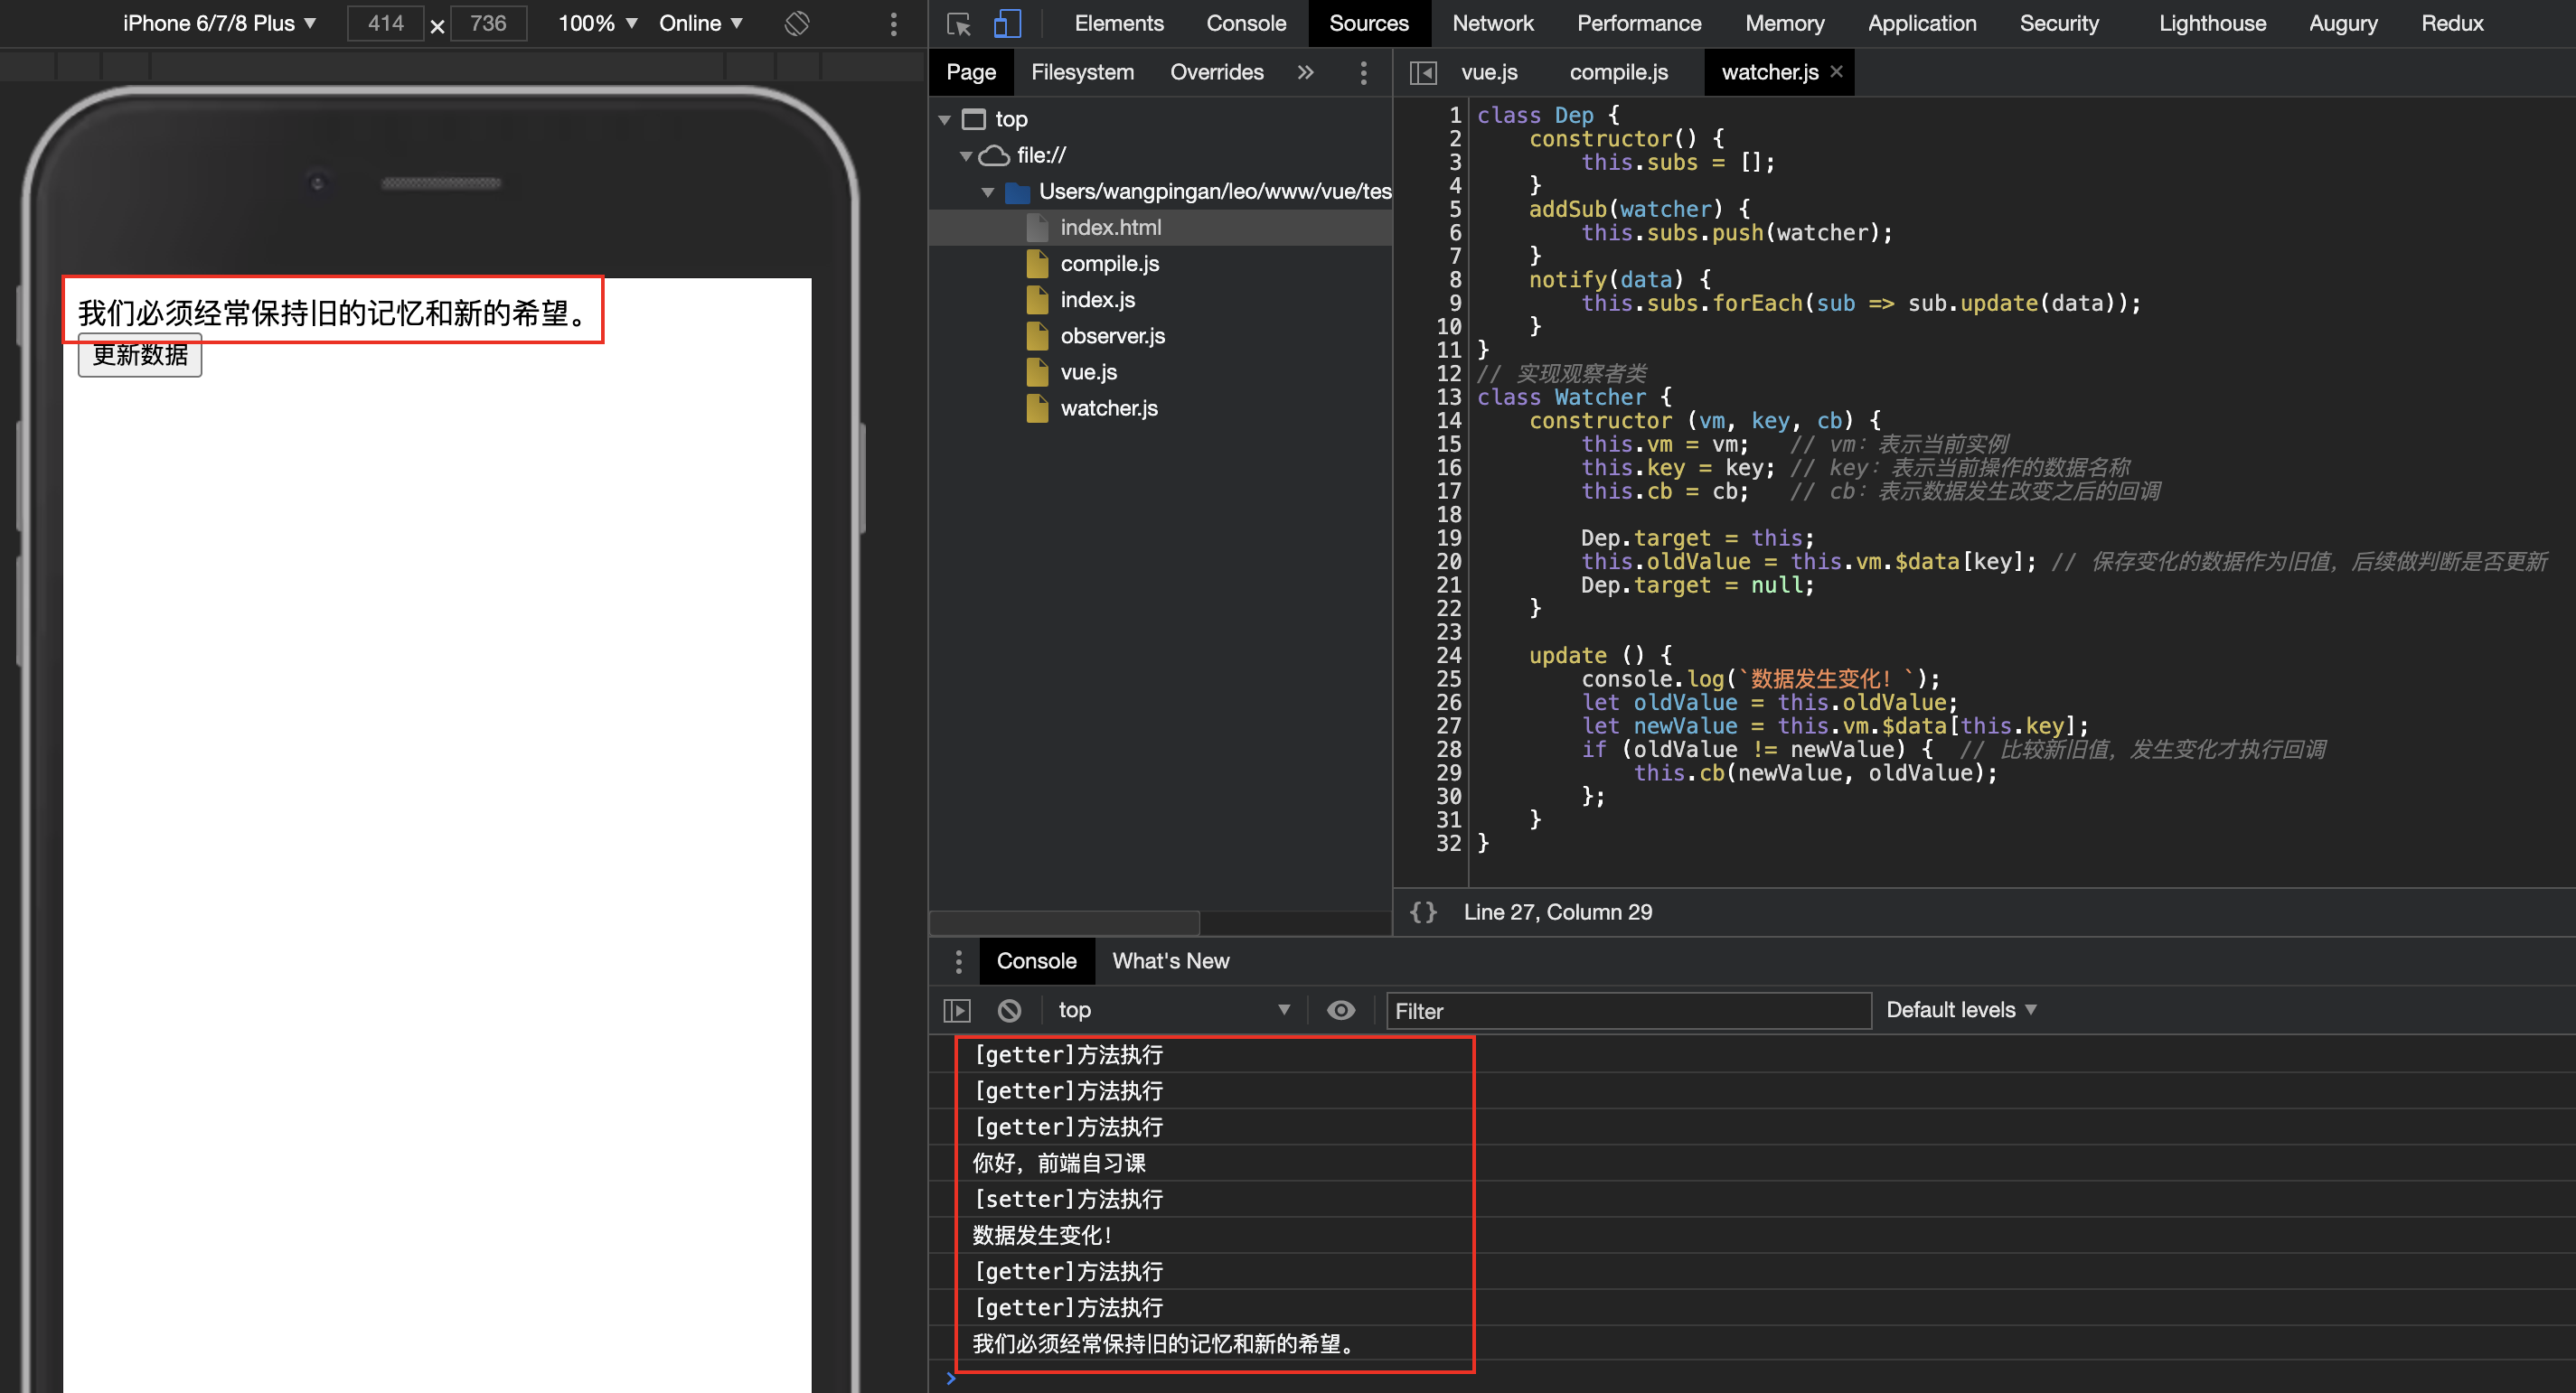The image size is (2576, 1393).
Task: Click the console Filter input field
Action: (1626, 1010)
